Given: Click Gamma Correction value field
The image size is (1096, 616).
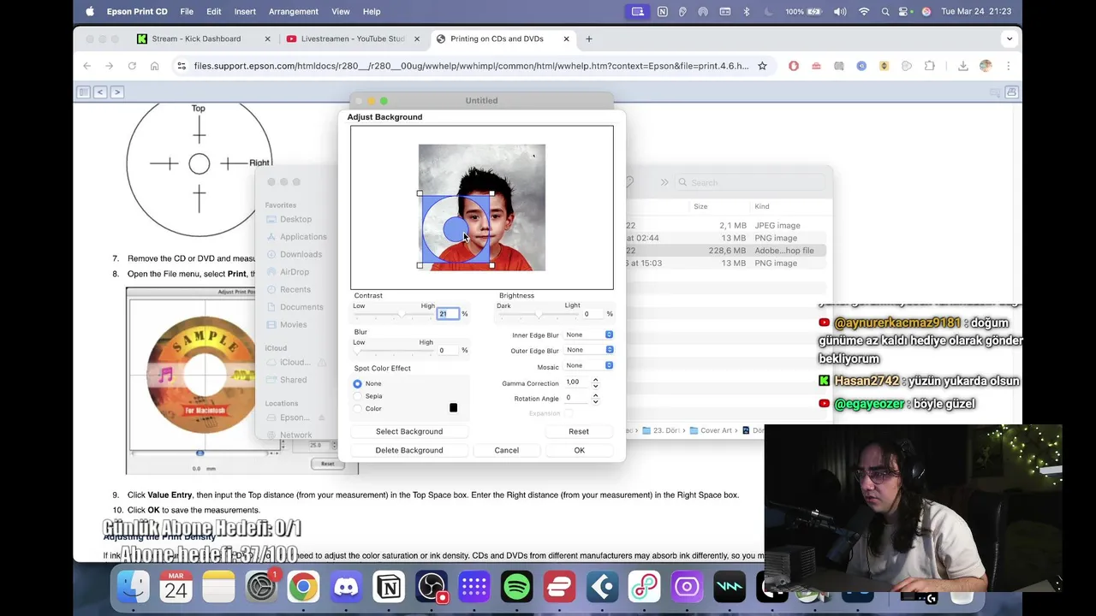Looking at the screenshot, I should click(577, 382).
